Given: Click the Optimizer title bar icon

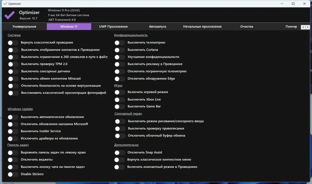Looking at the screenshot, I should (x=5, y=4).
